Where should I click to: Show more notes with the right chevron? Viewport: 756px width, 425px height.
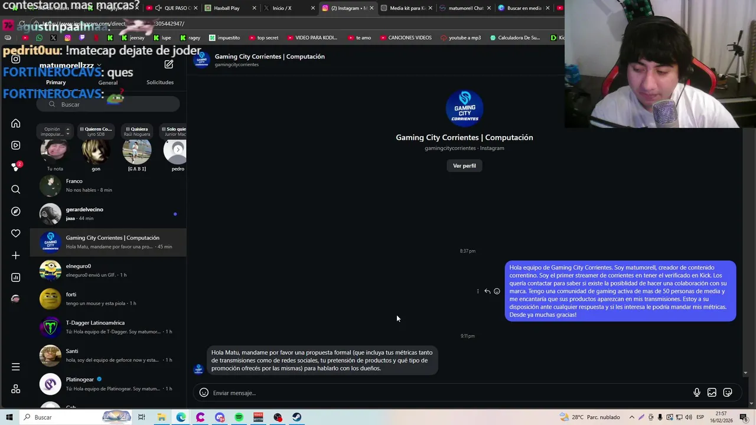pos(178,149)
